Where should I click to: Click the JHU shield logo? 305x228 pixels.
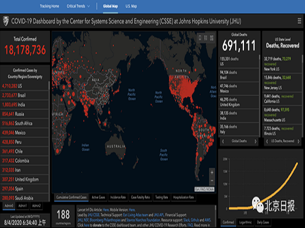[7, 21]
